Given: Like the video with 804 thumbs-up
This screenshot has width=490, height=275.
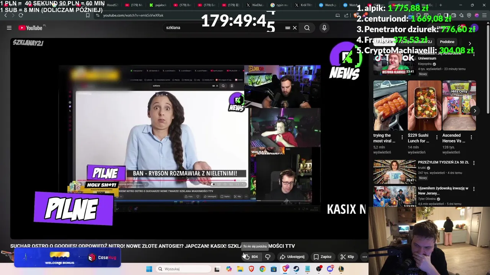Looking at the screenshot, I should click(251, 257).
